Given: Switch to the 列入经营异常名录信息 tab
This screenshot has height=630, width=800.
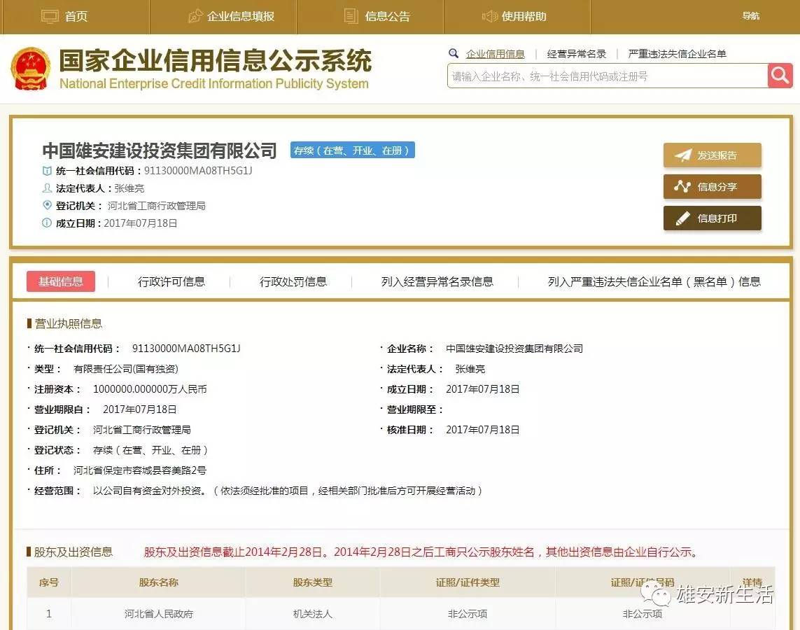Looking at the screenshot, I should [x=437, y=281].
